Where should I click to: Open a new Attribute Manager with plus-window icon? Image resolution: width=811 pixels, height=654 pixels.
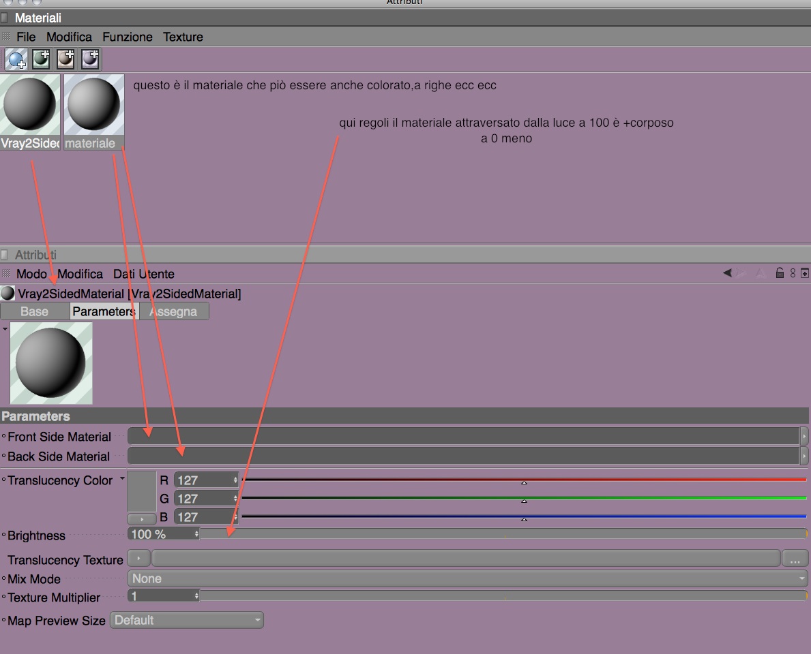(805, 273)
